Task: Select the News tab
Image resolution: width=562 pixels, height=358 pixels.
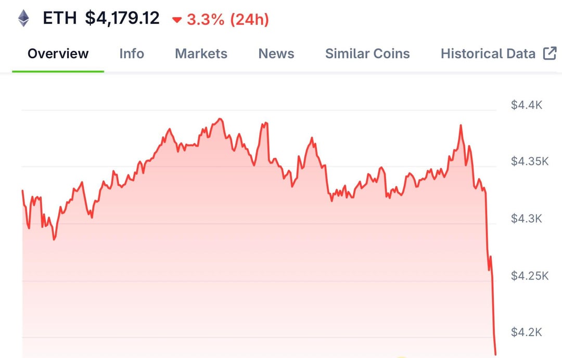Action: point(276,54)
